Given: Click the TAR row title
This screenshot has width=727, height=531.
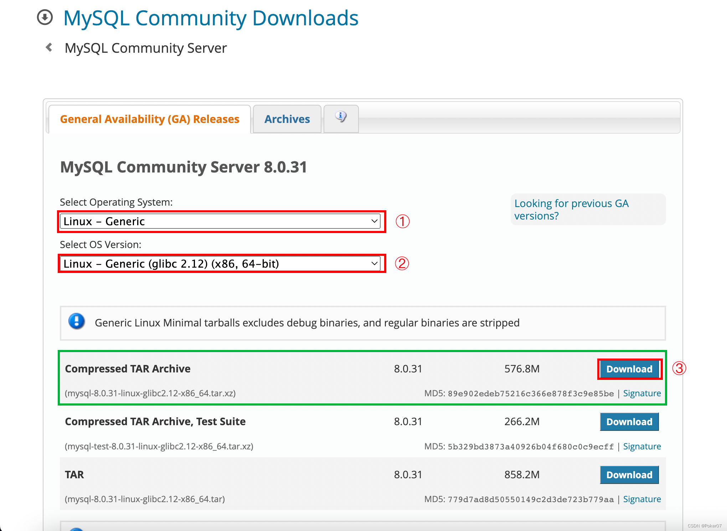Looking at the screenshot, I should point(74,475).
